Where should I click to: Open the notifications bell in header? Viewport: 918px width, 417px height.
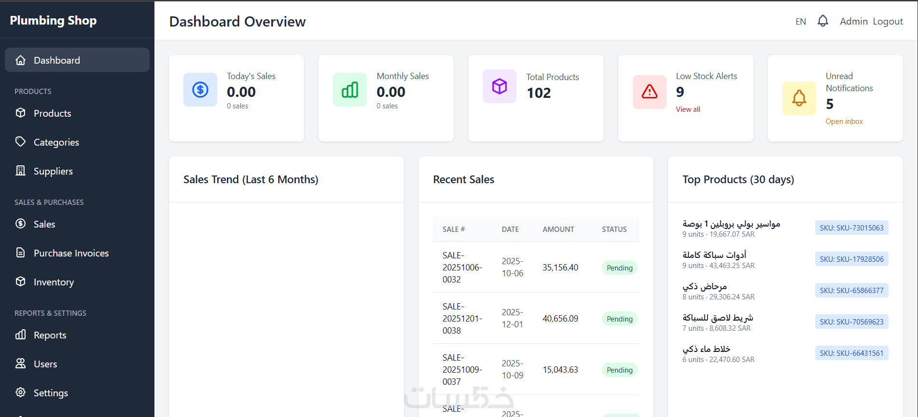coord(822,21)
